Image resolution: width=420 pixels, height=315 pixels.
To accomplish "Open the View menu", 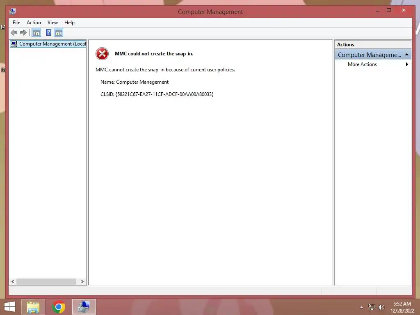I will pyautogui.click(x=52, y=23).
